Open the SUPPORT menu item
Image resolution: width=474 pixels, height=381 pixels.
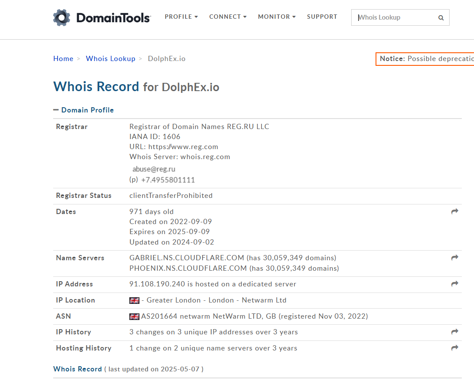pos(322,17)
